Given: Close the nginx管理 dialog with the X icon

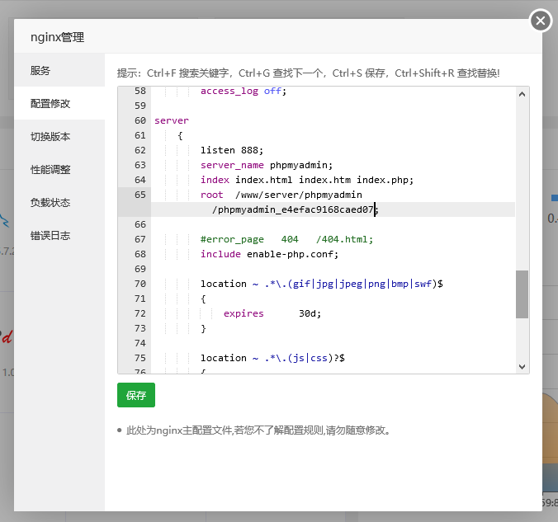Looking at the screenshot, I should click(x=541, y=21).
